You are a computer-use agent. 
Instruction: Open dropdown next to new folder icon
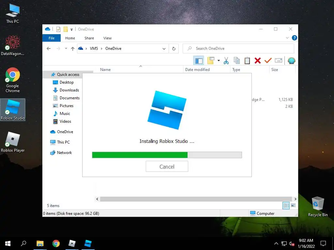tap(219, 61)
